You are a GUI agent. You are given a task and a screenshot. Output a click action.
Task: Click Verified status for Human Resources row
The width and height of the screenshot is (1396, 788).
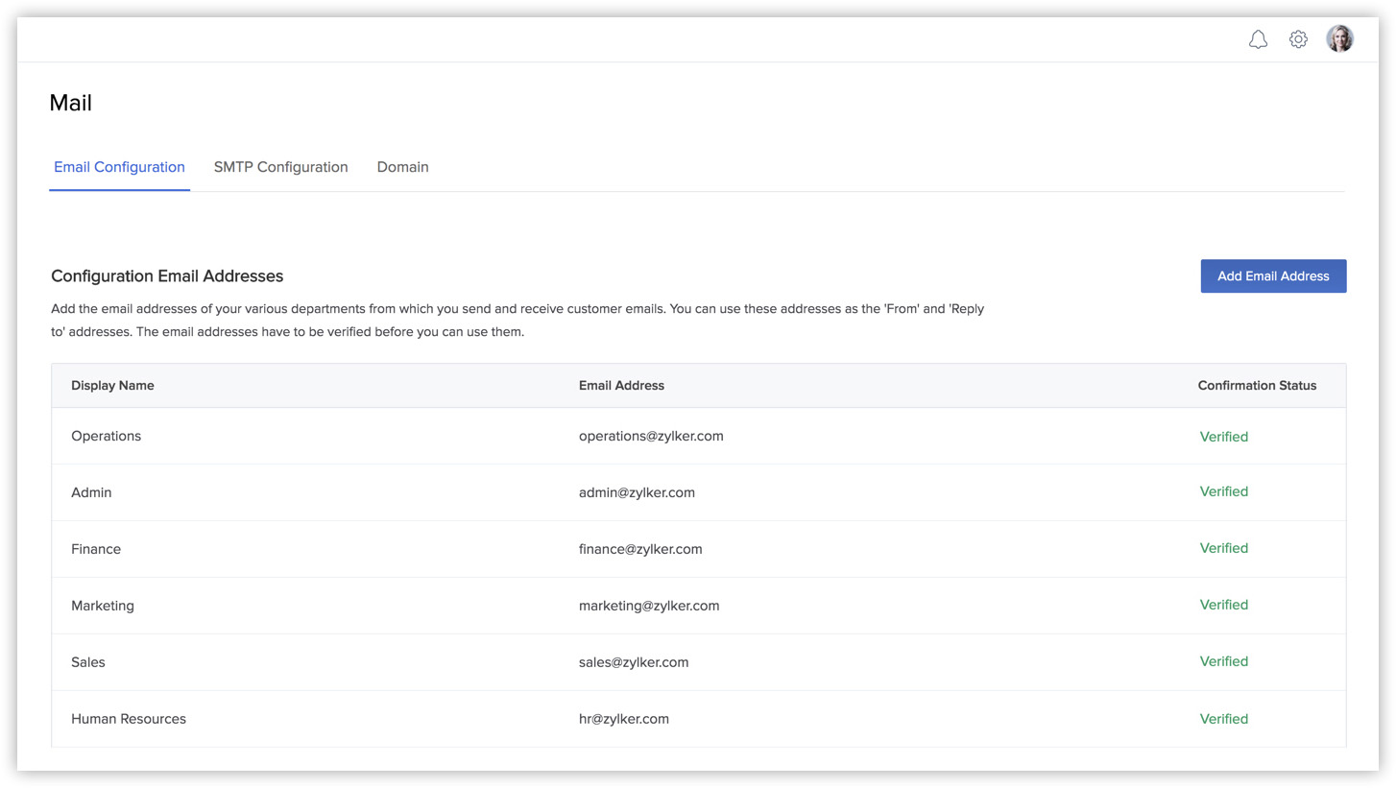[x=1224, y=718]
